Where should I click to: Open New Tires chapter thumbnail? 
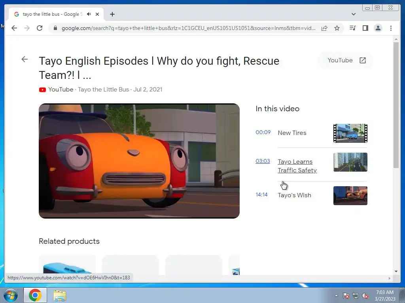coord(350,133)
